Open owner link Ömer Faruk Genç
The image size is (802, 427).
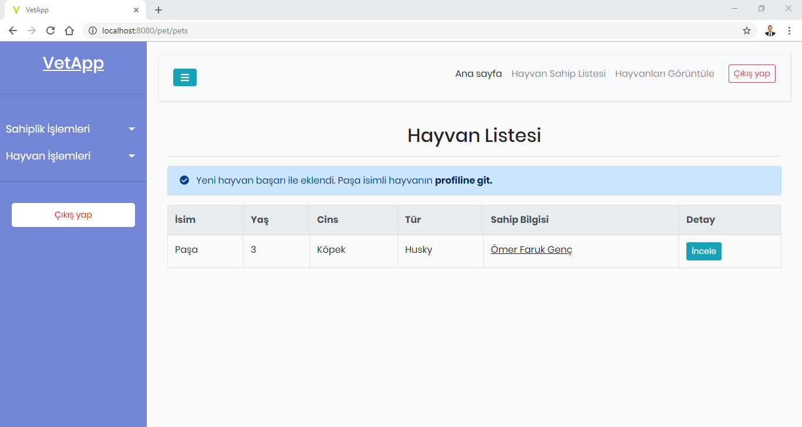click(531, 250)
